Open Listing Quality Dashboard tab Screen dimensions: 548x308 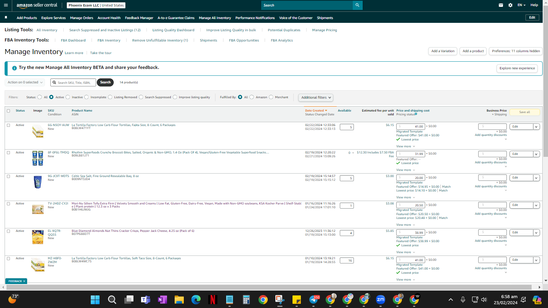pyautogui.click(x=174, y=30)
